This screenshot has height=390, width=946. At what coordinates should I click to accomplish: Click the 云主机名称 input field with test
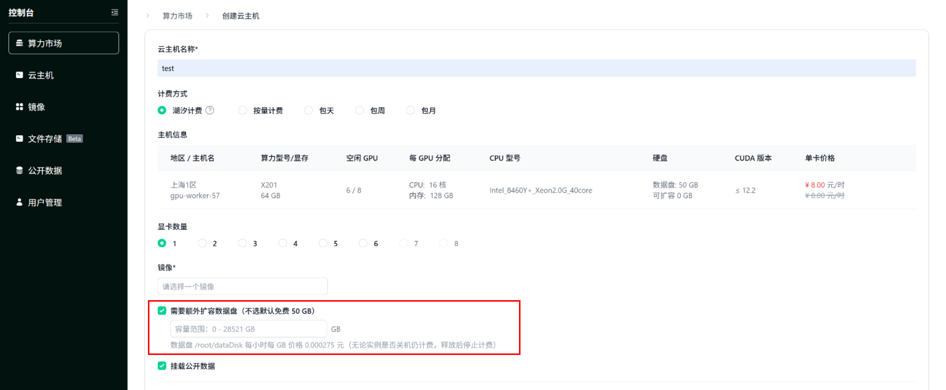pyautogui.click(x=536, y=68)
